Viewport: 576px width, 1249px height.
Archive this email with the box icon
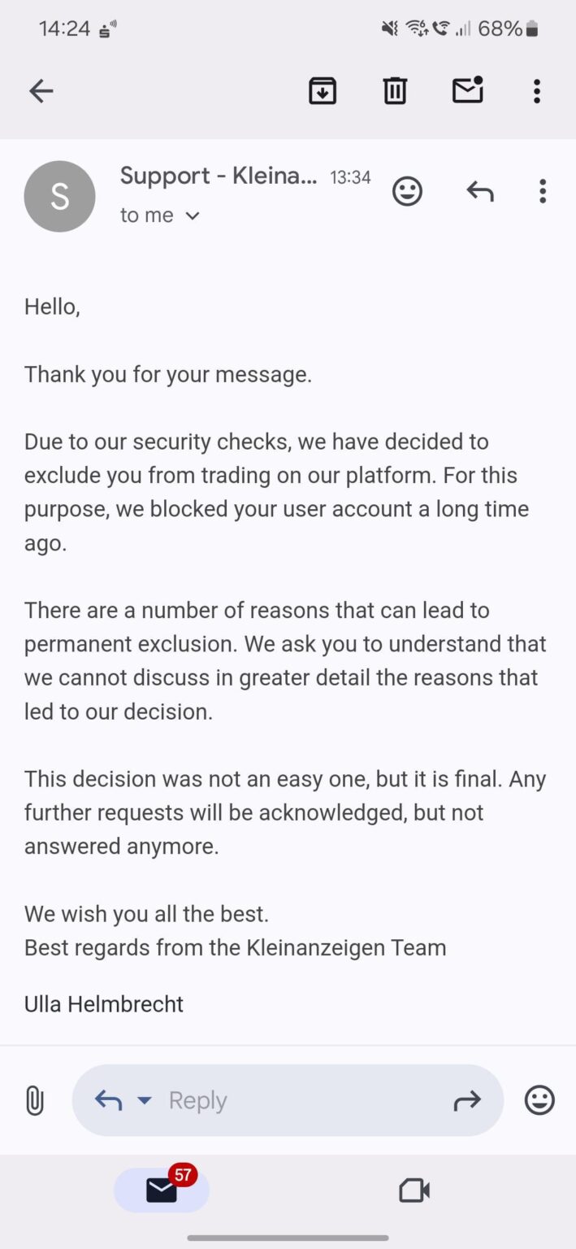click(323, 90)
